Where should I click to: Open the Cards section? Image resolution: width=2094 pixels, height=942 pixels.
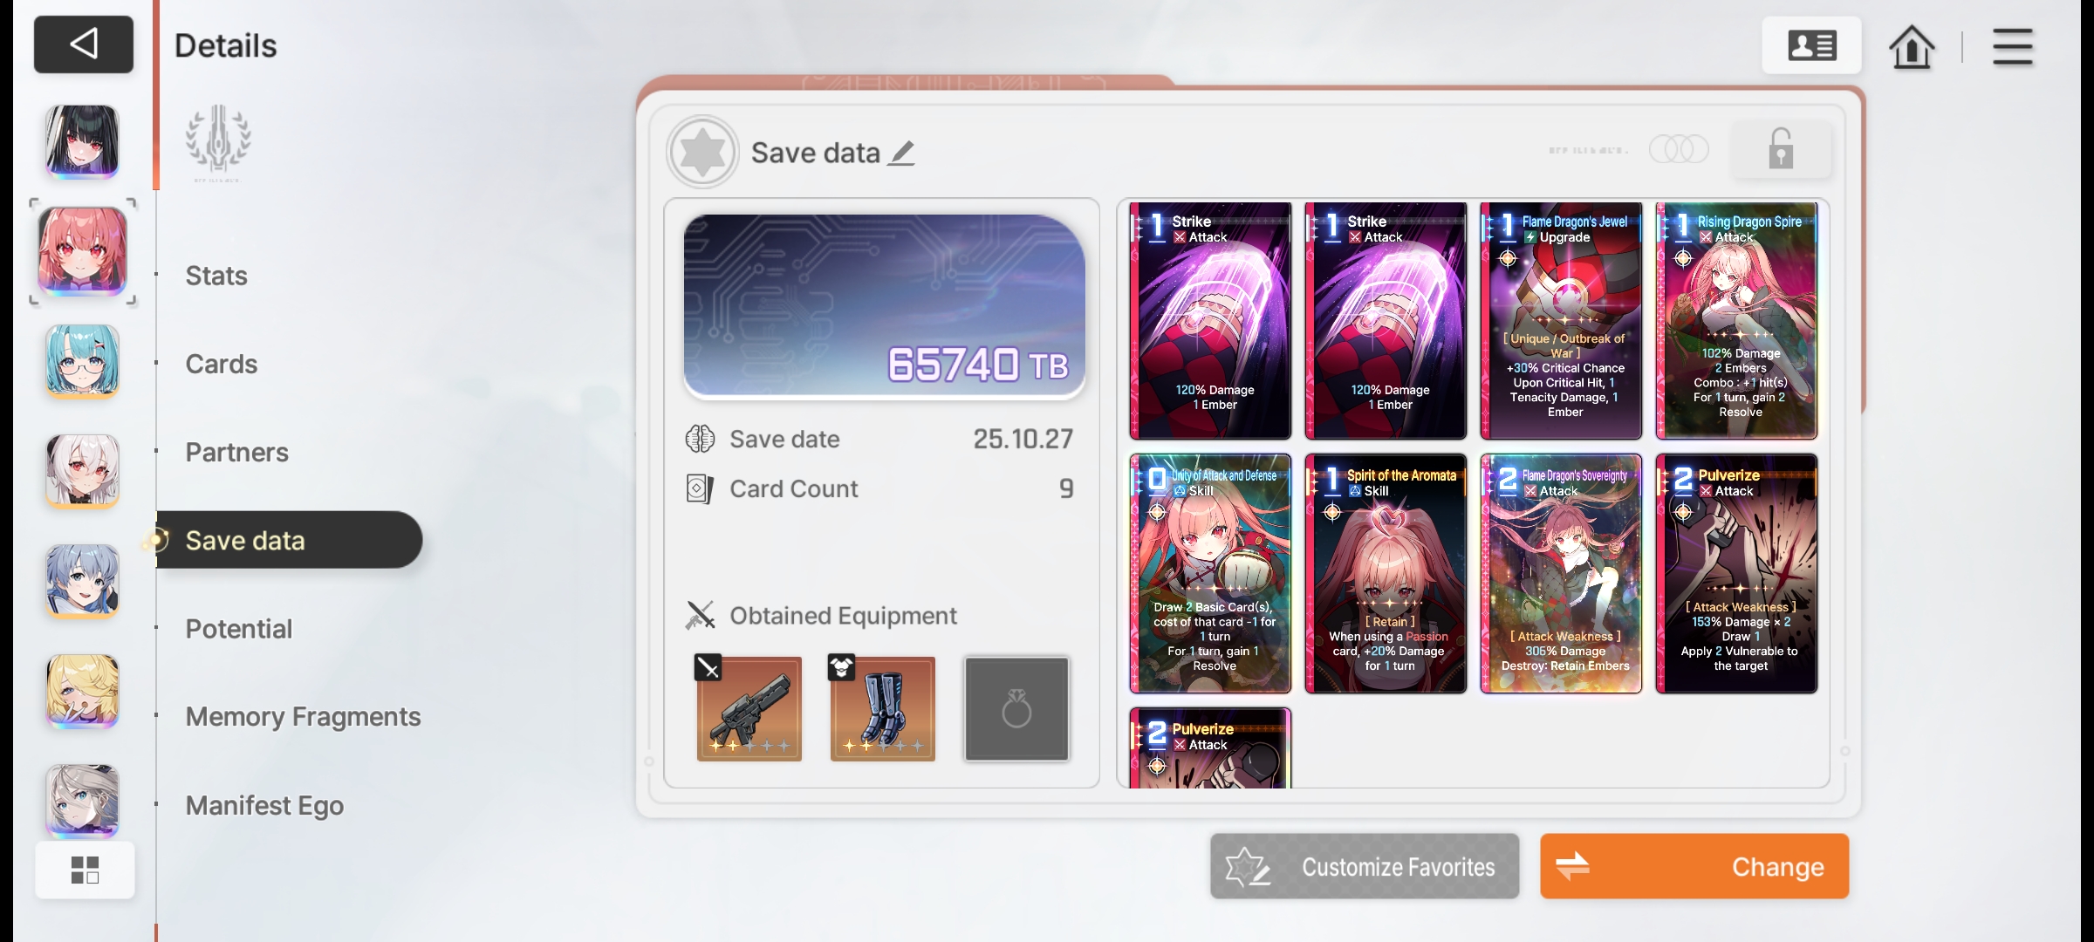tap(222, 364)
